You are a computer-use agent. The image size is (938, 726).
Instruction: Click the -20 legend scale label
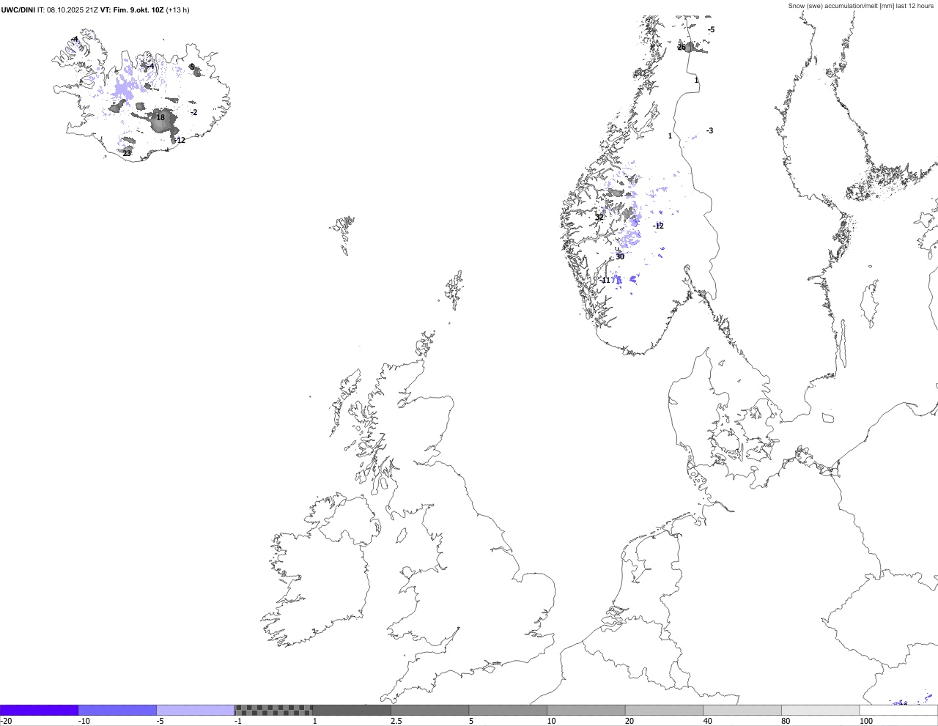click(6, 721)
